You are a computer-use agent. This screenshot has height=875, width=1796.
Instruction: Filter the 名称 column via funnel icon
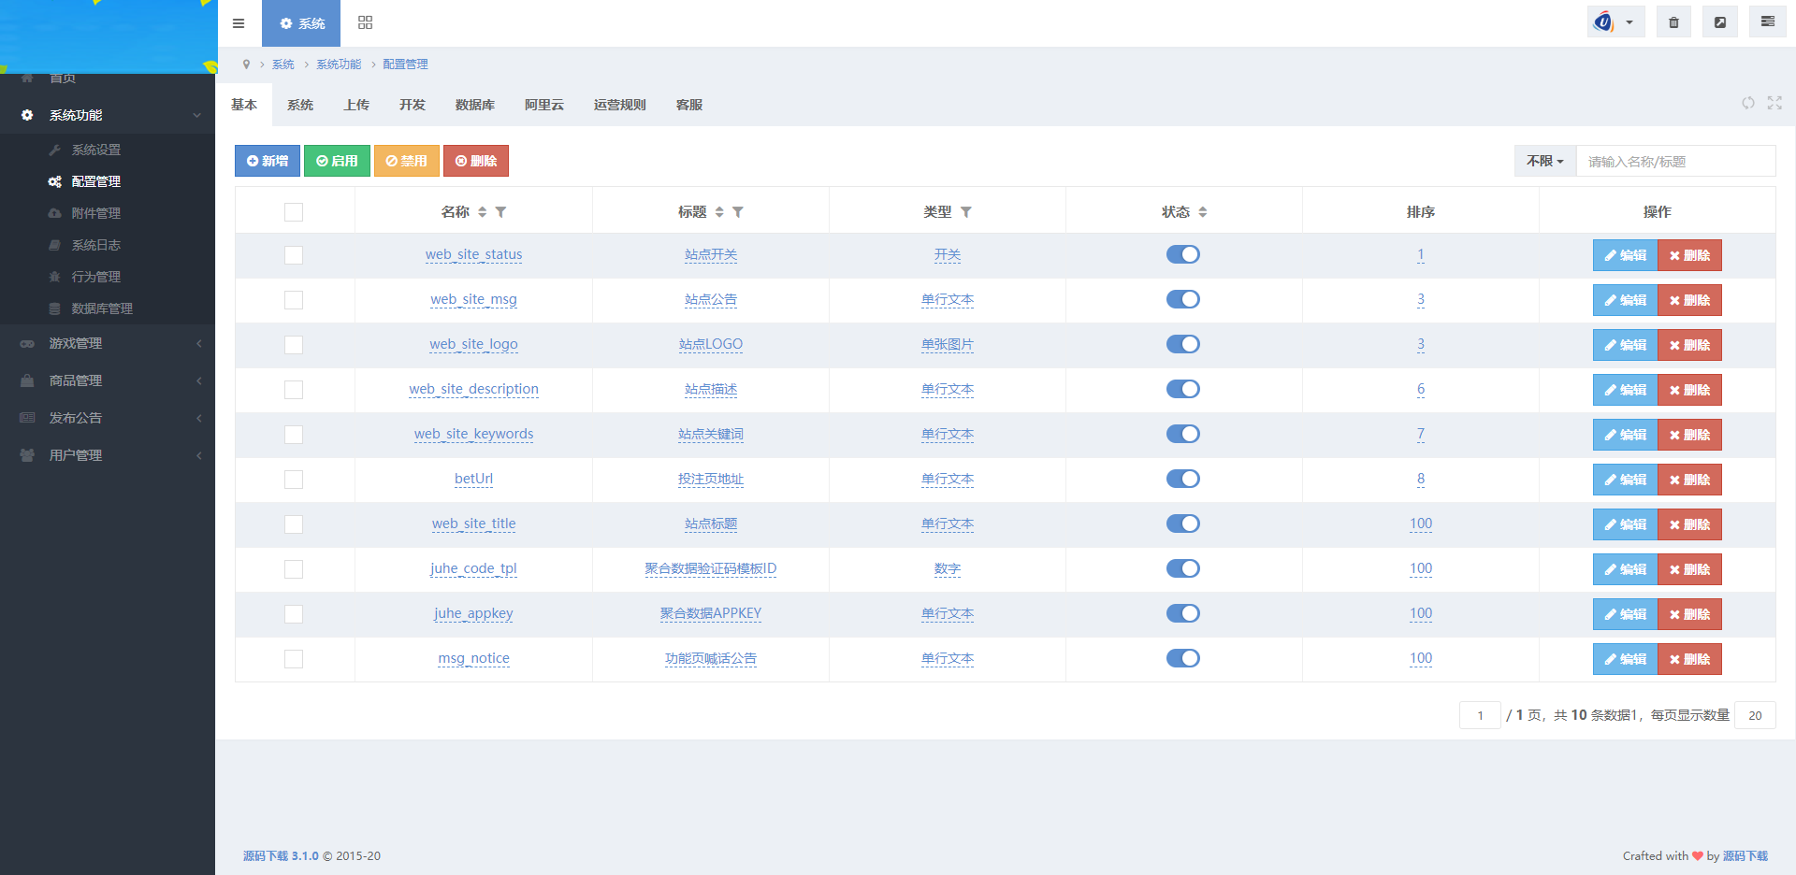501,212
